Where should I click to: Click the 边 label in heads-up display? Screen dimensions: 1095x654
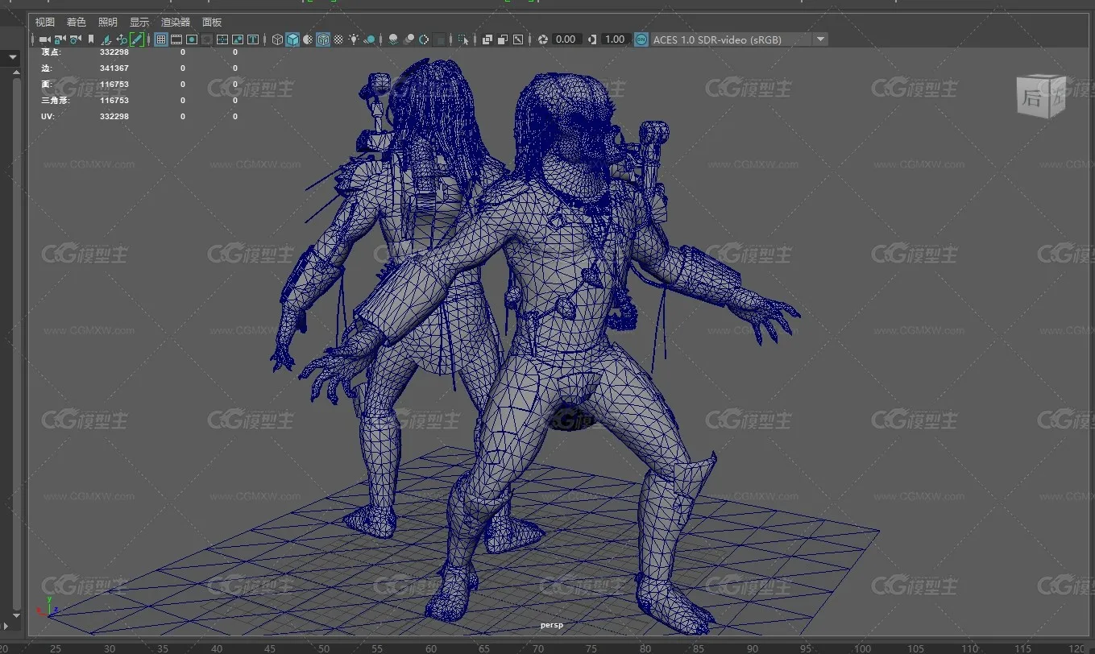coord(45,68)
